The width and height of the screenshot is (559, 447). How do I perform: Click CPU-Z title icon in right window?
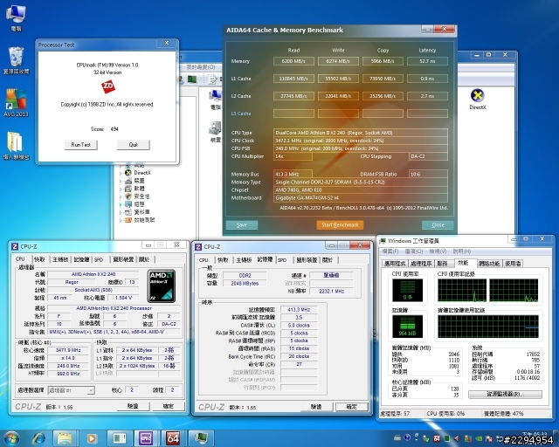pos(198,247)
